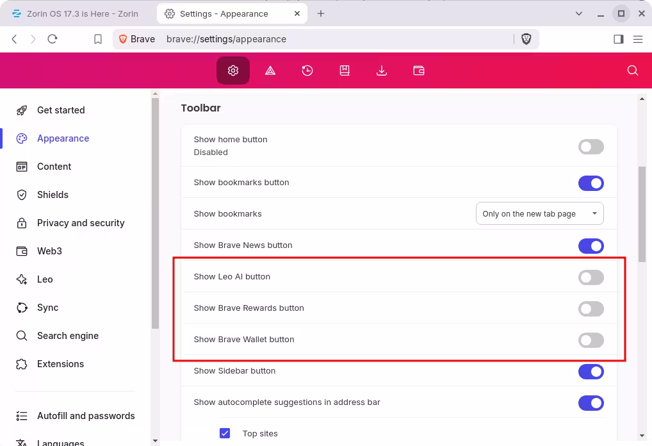Click the Shields icon in the sidebar
The width and height of the screenshot is (652, 446).
coord(22,195)
